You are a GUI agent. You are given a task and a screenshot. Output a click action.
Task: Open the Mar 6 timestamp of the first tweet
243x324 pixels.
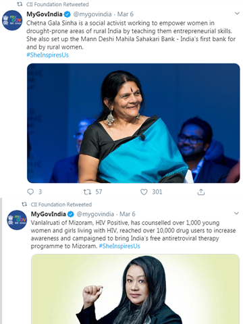[126, 14]
